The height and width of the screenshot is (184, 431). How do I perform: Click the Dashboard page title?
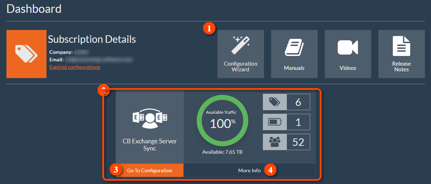(34, 9)
